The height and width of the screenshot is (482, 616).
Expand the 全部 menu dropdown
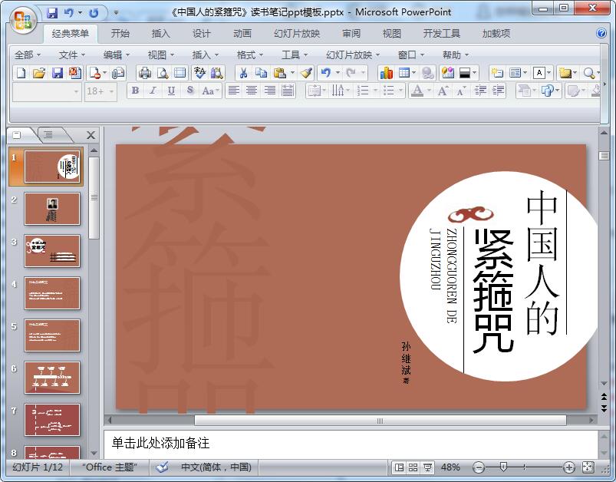coord(28,55)
